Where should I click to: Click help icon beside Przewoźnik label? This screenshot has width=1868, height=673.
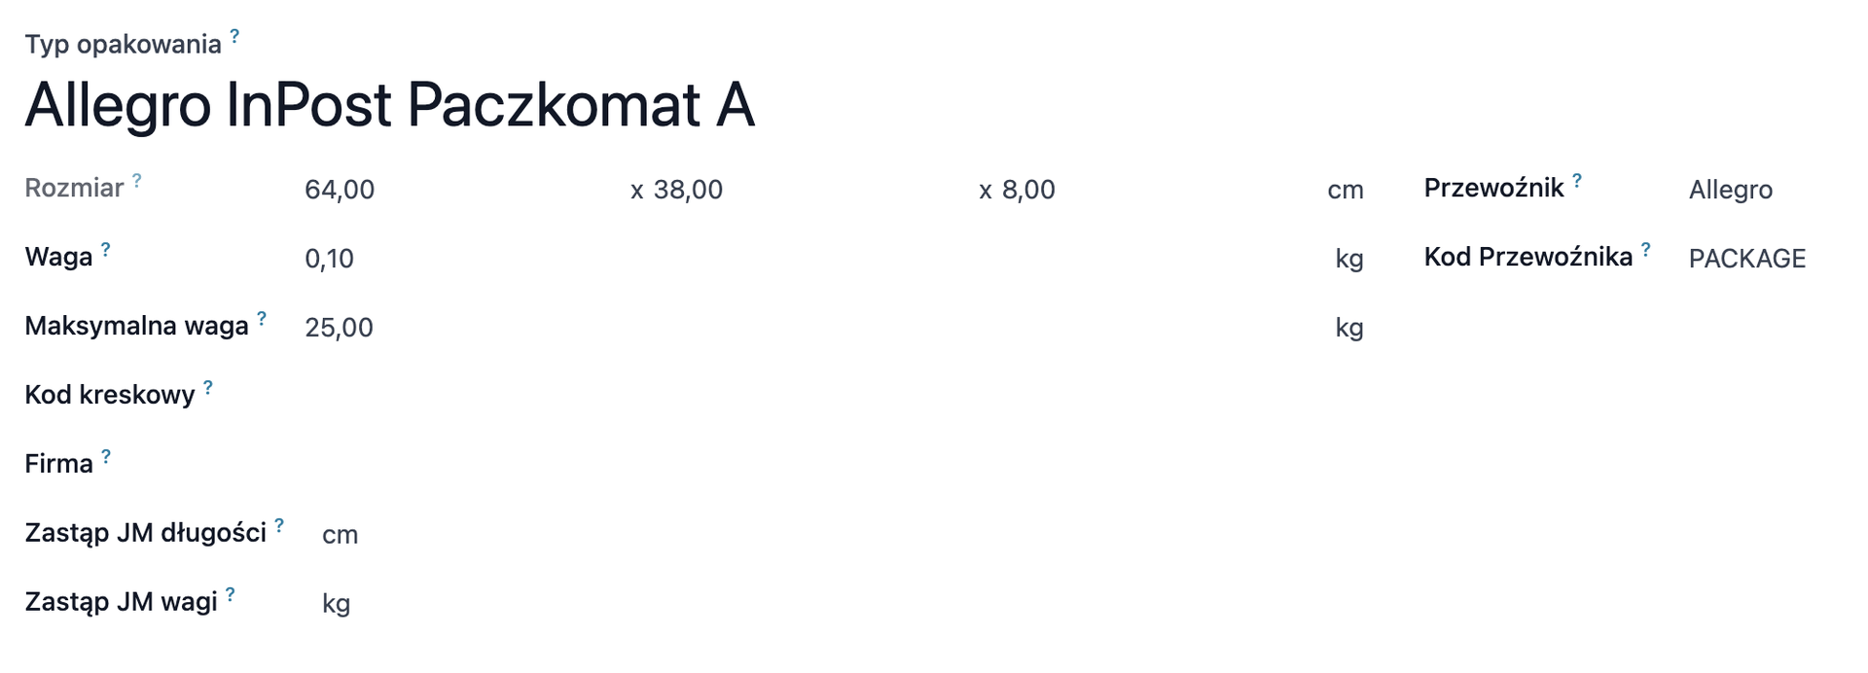1577,180
